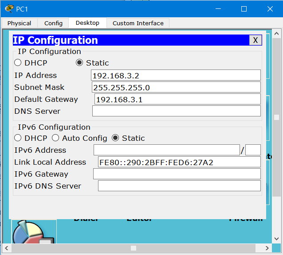Click the IPv6 DNS Server field
The width and height of the screenshot is (283, 255).
[x=179, y=186]
